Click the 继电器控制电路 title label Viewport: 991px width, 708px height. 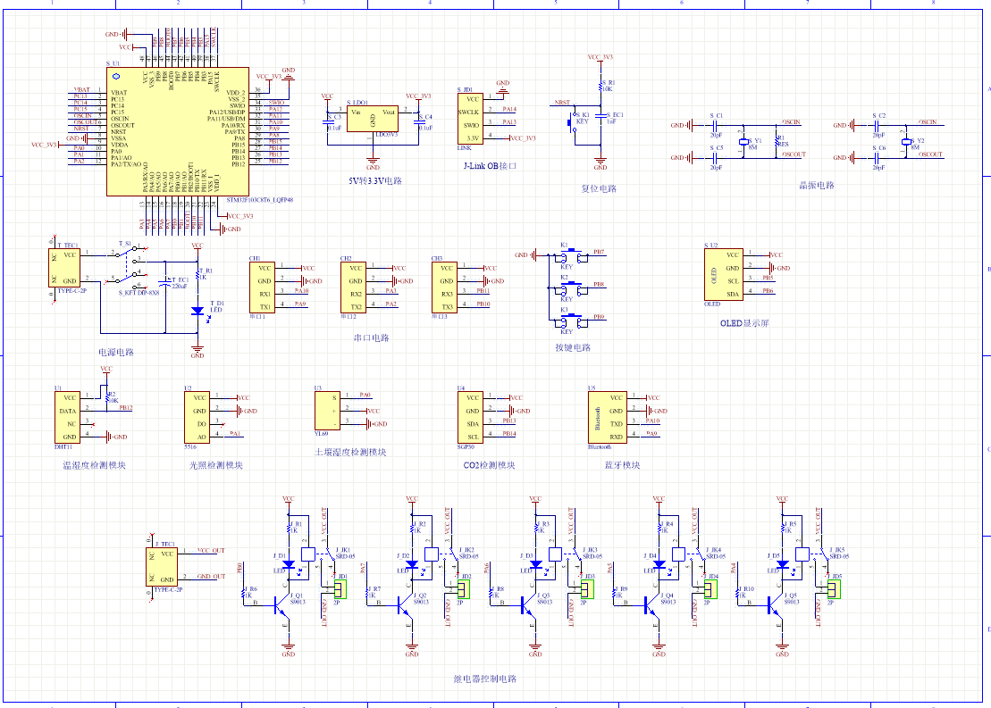coord(485,679)
